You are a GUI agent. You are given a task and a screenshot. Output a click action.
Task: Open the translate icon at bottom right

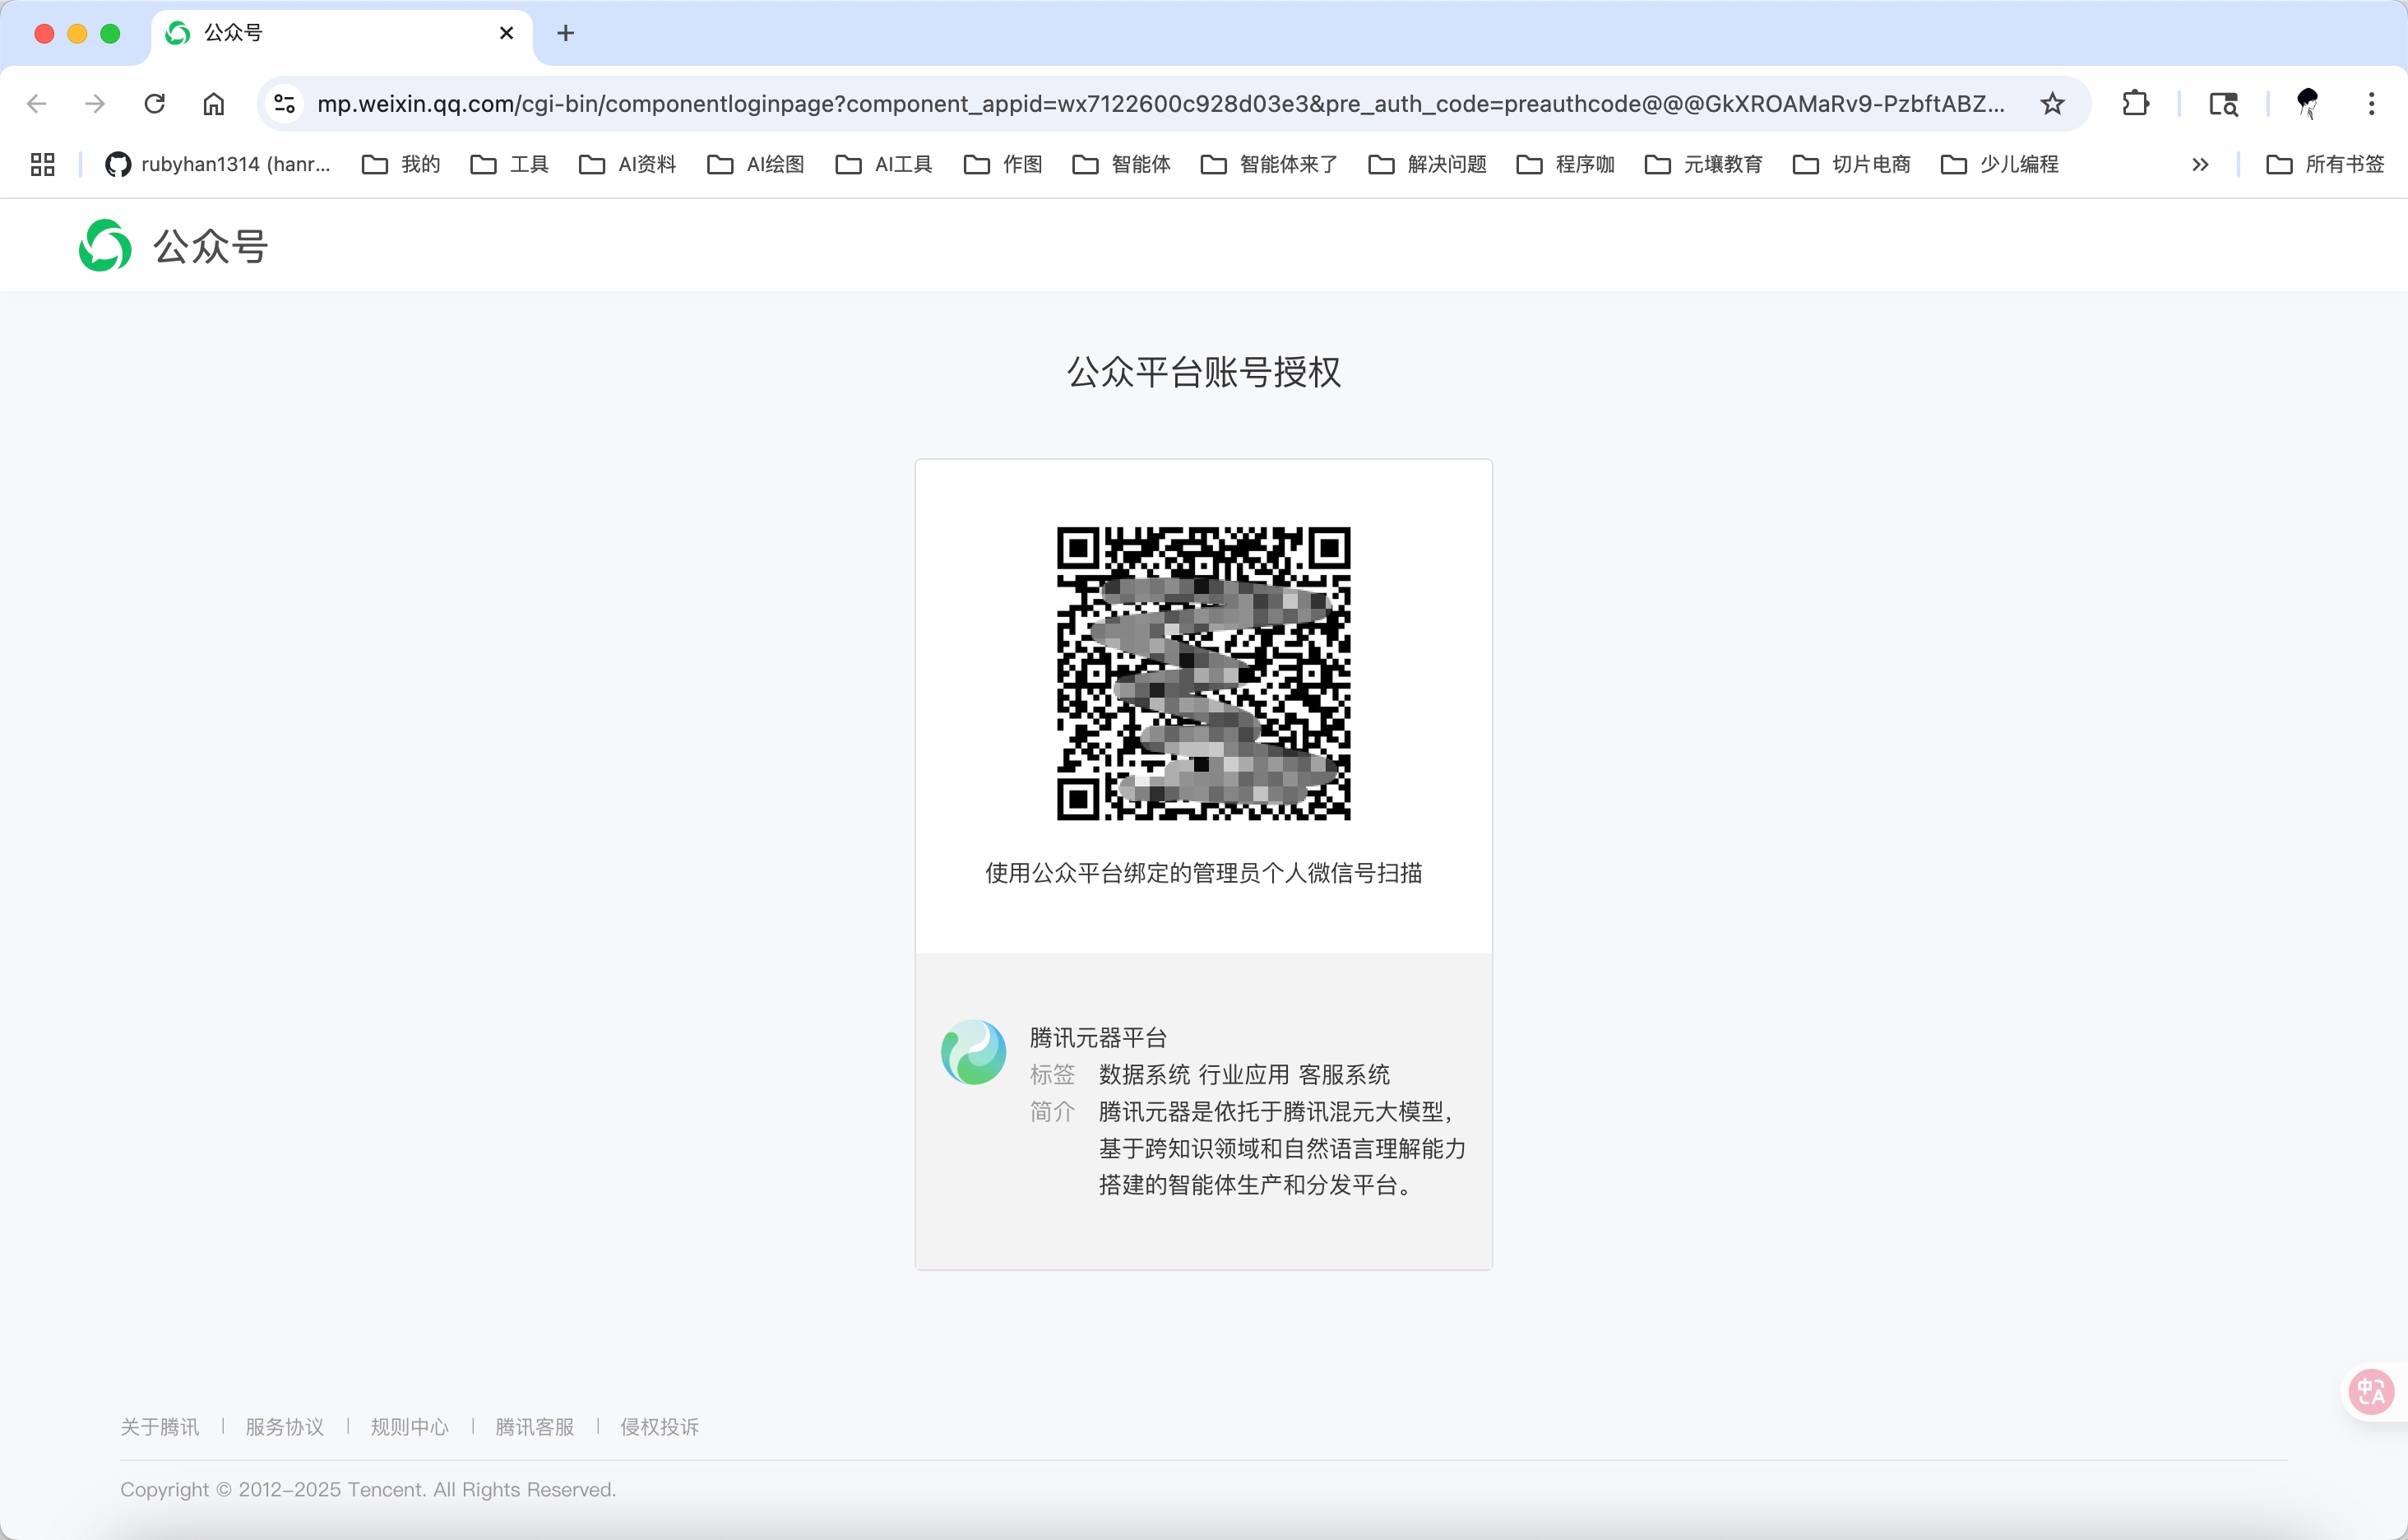pyautogui.click(x=2369, y=1391)
